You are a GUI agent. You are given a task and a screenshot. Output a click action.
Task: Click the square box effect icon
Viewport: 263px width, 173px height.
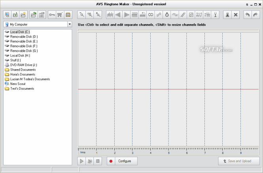coord(191,15)
